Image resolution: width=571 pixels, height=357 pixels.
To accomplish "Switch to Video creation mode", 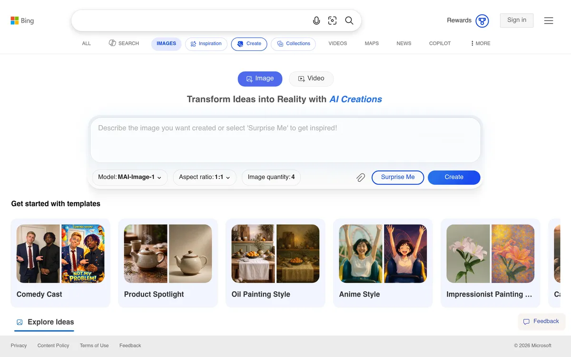I will [x=311, y=79].
